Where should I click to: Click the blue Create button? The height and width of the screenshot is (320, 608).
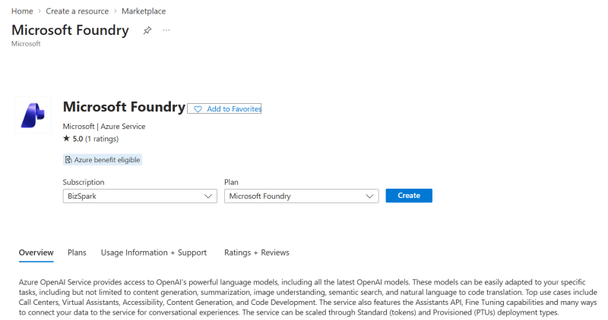409,196
